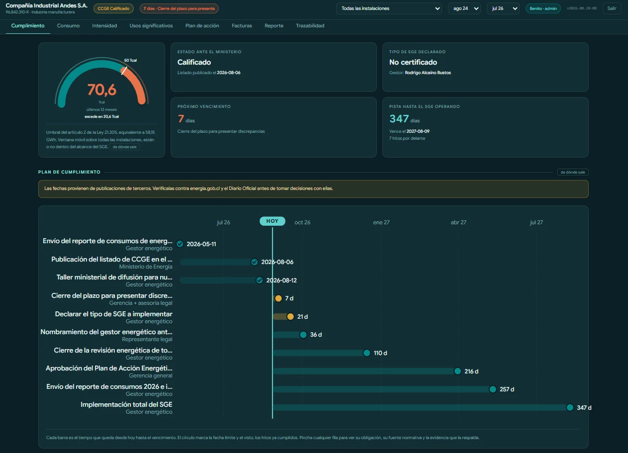Click the gestor name Rodrigo Alcaíno Bustos

(x=428, y=73)
